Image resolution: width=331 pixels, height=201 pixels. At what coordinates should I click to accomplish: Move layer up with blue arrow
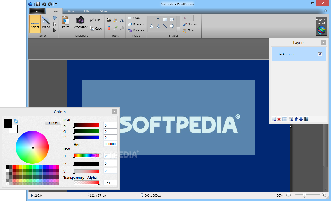click(296, 119)
